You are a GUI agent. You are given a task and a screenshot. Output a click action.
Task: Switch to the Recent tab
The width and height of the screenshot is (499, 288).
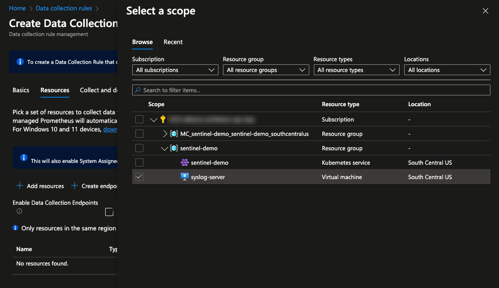pyautogui.click(x=173, y=42)
